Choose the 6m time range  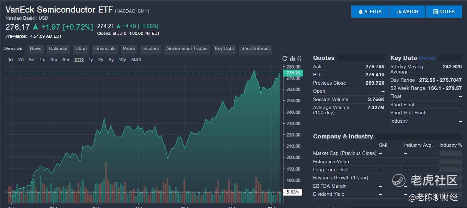[66, 60]
